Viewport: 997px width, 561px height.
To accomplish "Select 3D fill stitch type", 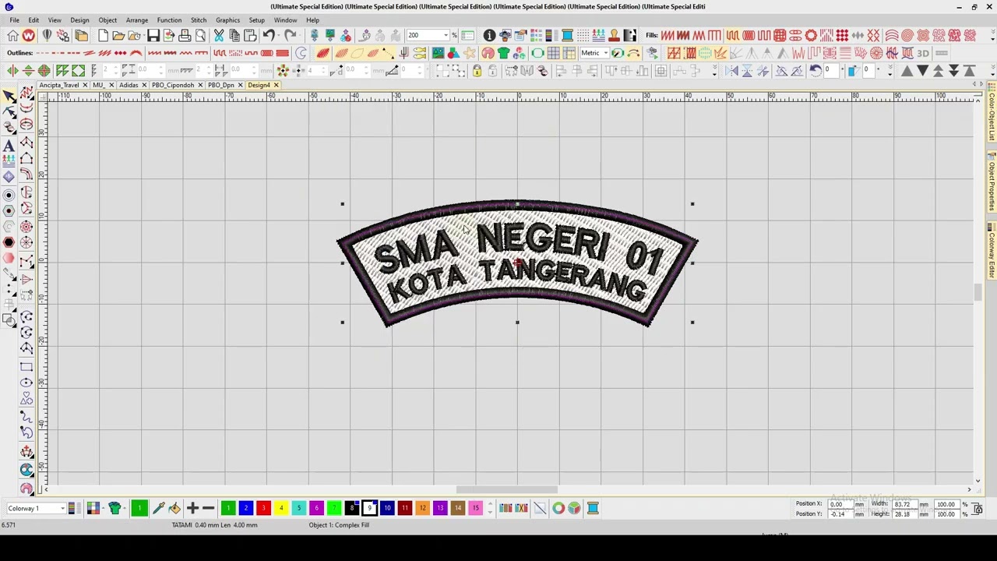I will tap(923, 53).
